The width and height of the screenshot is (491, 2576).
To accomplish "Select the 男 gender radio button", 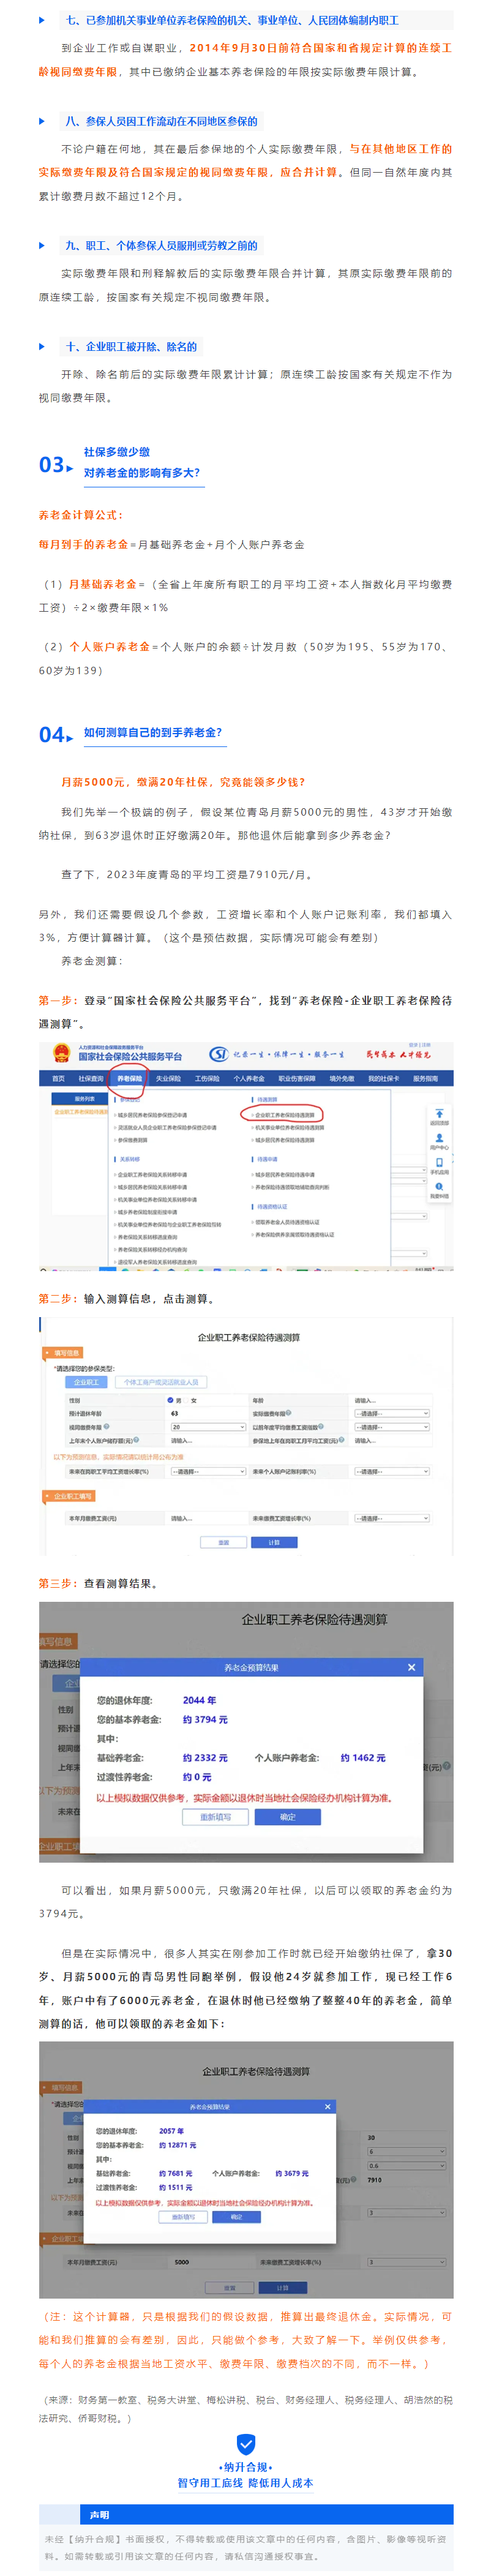I will tap(170, 1400).
